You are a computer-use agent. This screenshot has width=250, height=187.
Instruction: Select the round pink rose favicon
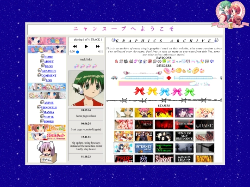pos(150,61)
